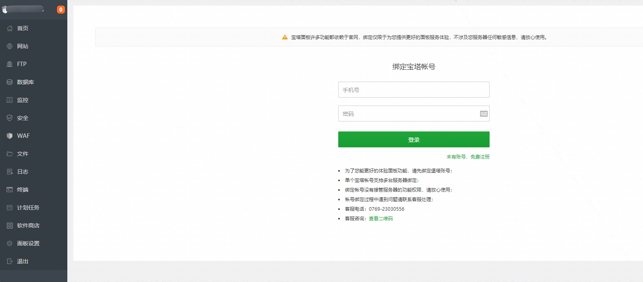643x282 pixels.
Task: Click the shield check icon beside 安全
Action: point(10,118)
